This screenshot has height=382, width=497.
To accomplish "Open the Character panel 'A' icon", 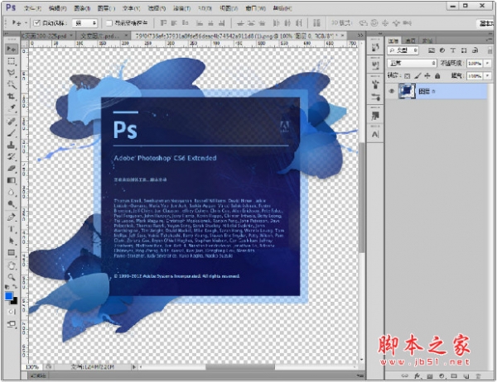I will tap(375, 134).
